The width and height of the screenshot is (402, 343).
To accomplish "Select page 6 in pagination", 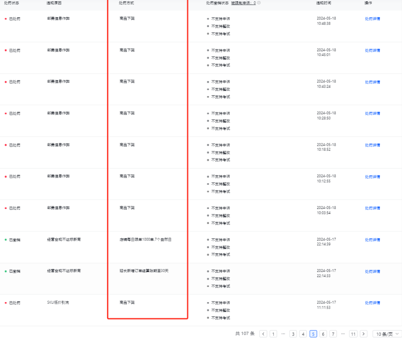I will [323, 334].
